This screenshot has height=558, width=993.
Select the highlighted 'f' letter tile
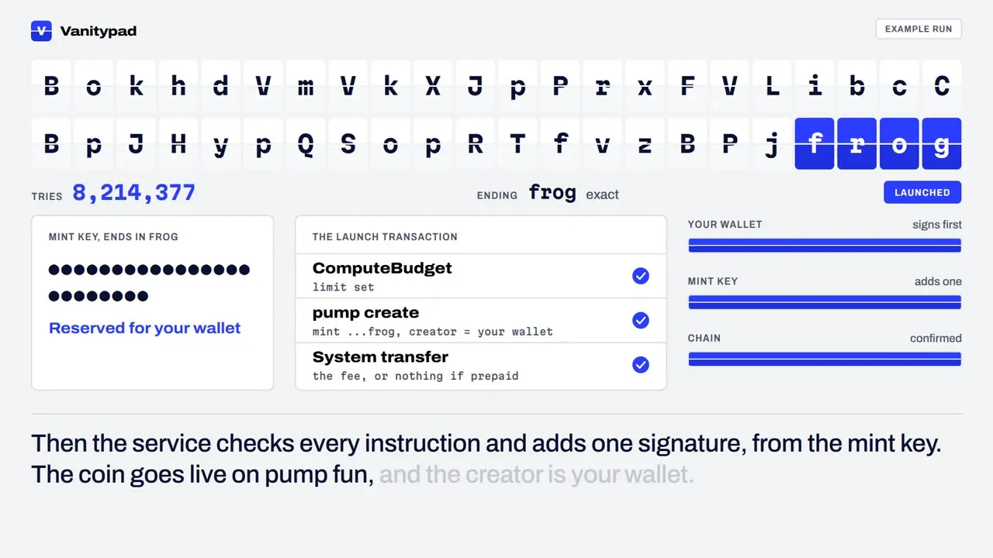(x=815, y=143)
